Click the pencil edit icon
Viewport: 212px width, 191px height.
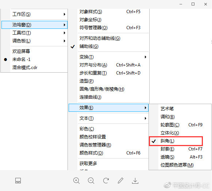click(x=120, y=180)
